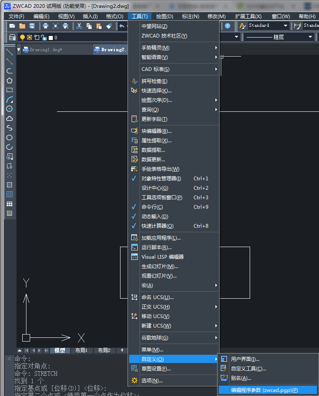Screen dimensions: 319x396
Task: Open the Layer Properties Manager icon
Action: click(12, 38)
